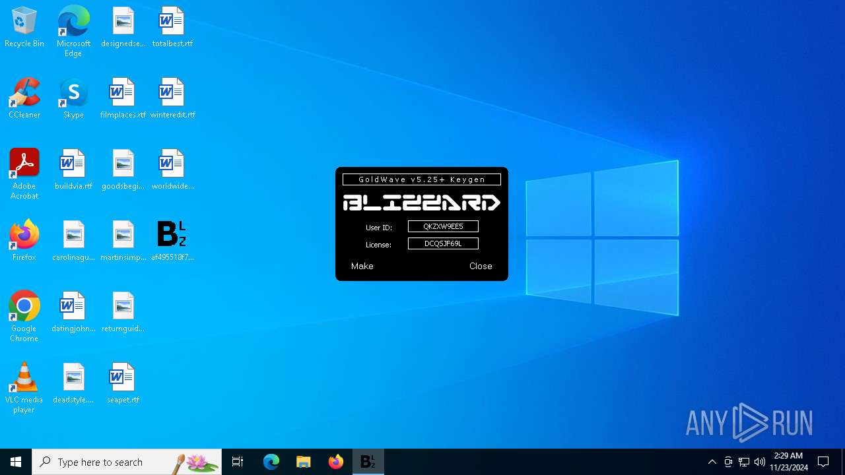Viewport: 845px width, 475px height.
Task: Open Firefox from the taskbar
Action: 336,462
